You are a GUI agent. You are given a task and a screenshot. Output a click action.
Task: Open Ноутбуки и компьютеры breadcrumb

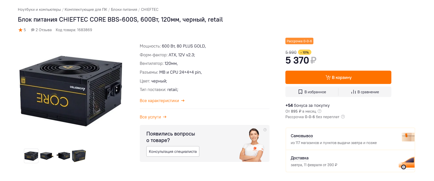pos(39,10)
